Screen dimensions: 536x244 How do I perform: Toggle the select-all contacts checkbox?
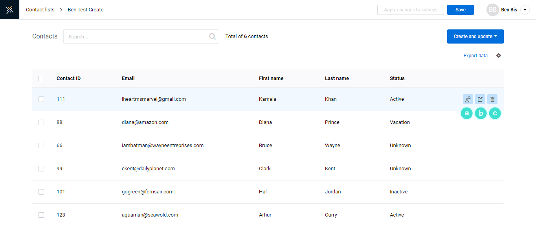(x=41, y=78)
